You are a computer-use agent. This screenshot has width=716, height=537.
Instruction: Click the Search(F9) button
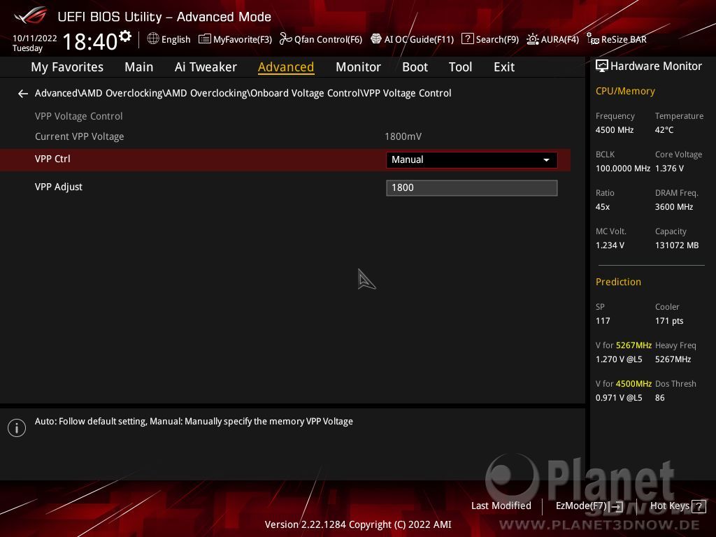[490, 39]
